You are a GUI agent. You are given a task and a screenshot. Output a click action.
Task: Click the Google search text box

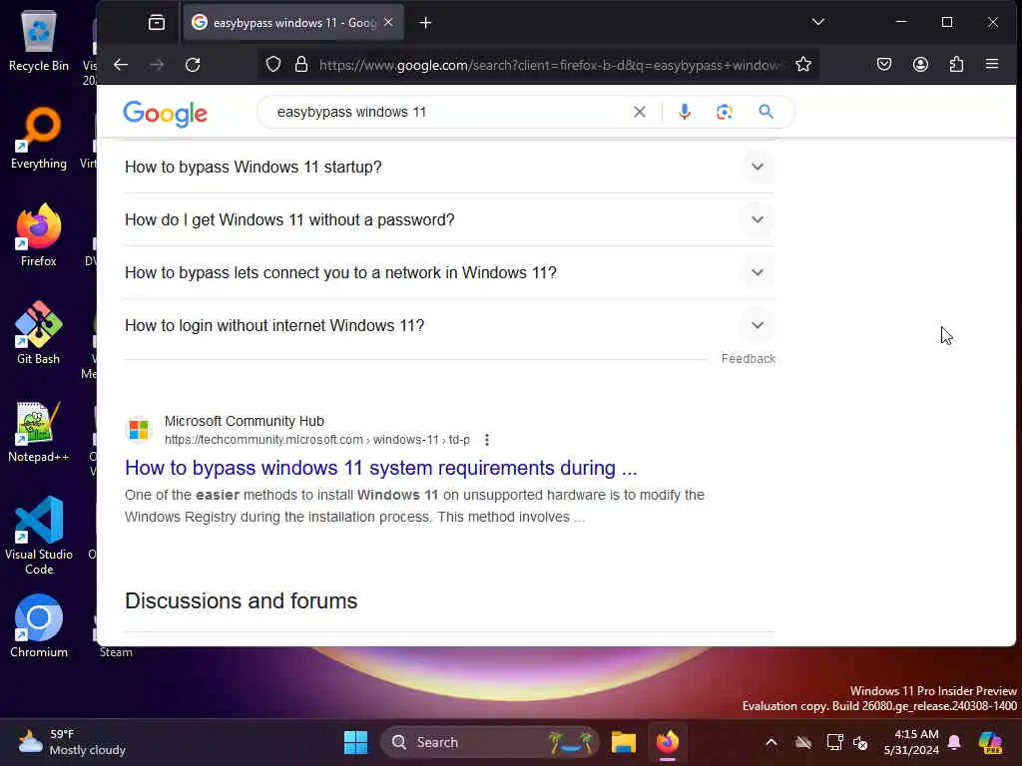[450, 112]
